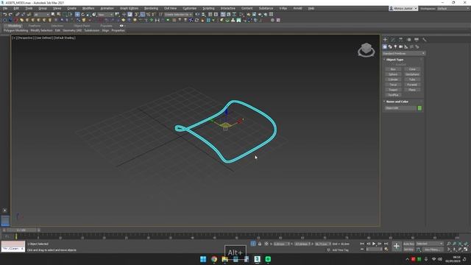Open the selection filter dropdown in toolbar
The height and width of the screenshot is (265, 471).
(41, 15)
